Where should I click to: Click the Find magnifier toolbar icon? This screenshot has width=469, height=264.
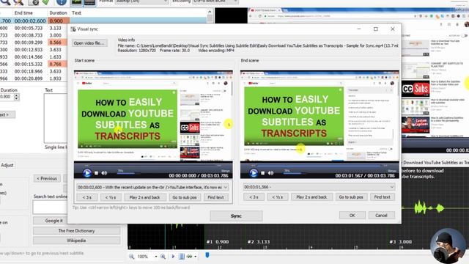pos(5,2)
